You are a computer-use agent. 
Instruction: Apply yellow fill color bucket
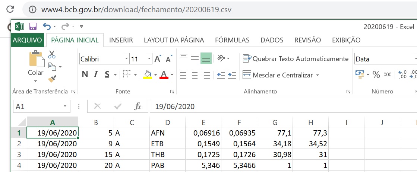[x=148, y=75]
